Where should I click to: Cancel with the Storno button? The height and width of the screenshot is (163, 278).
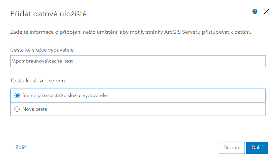[232, 148]
